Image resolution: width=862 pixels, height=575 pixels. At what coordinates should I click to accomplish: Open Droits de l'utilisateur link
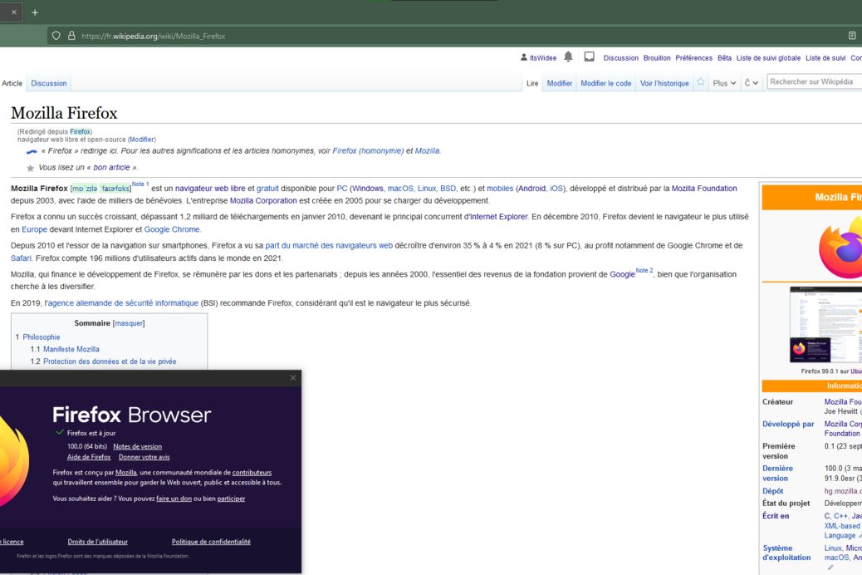coord(97,542)
